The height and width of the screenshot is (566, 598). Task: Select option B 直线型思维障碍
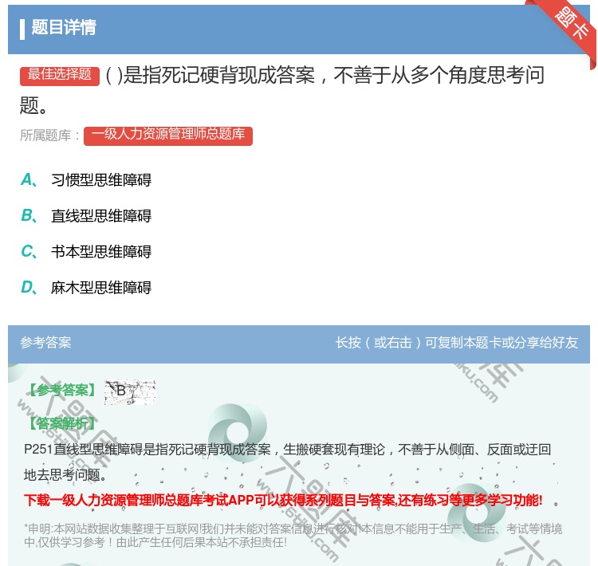(x=86, y=215)
